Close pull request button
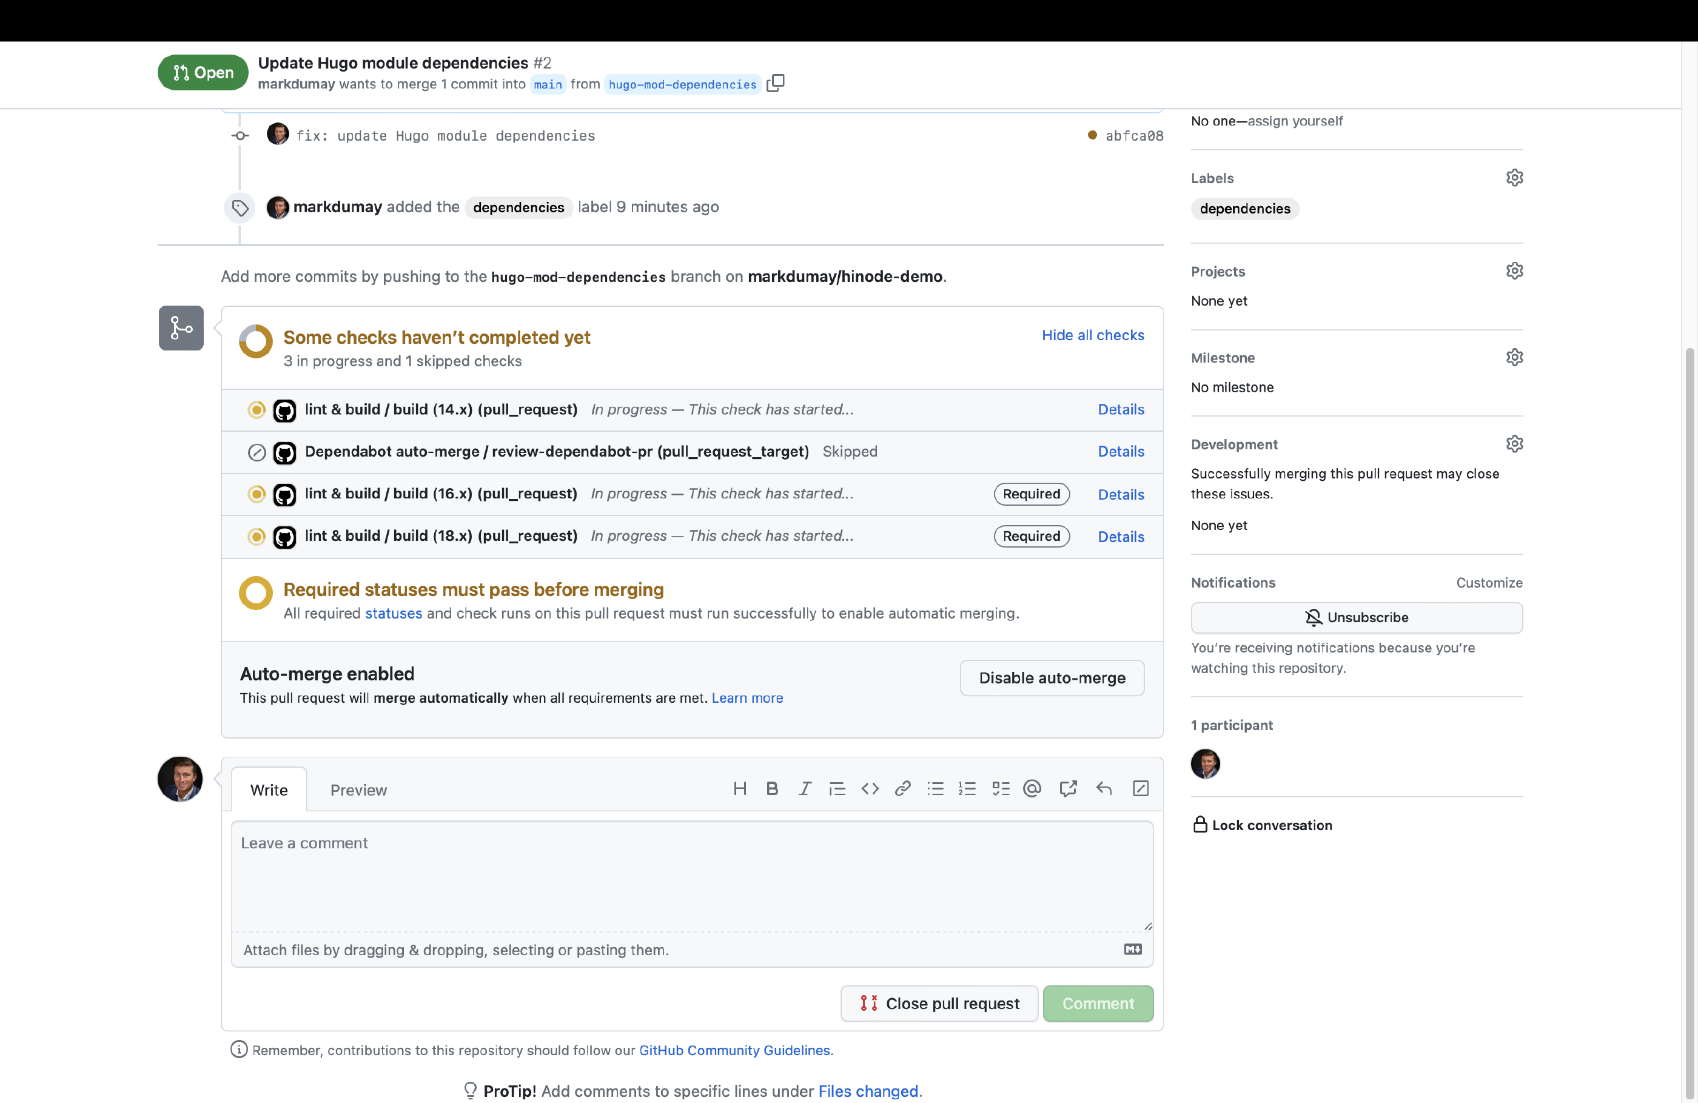1698x1103 pixels. click(939, 1003)
